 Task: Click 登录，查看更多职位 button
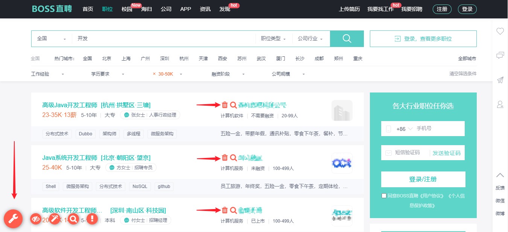[423, 39]
